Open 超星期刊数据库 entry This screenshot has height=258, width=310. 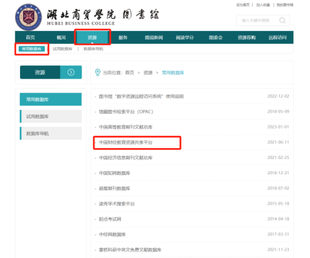pos(114,189)
